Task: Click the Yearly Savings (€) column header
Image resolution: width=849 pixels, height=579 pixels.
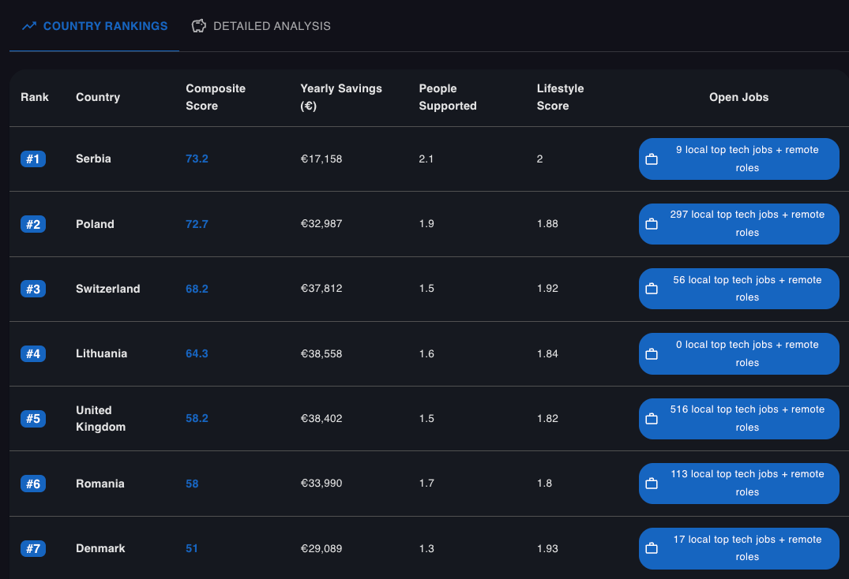Action: point(341,97)
